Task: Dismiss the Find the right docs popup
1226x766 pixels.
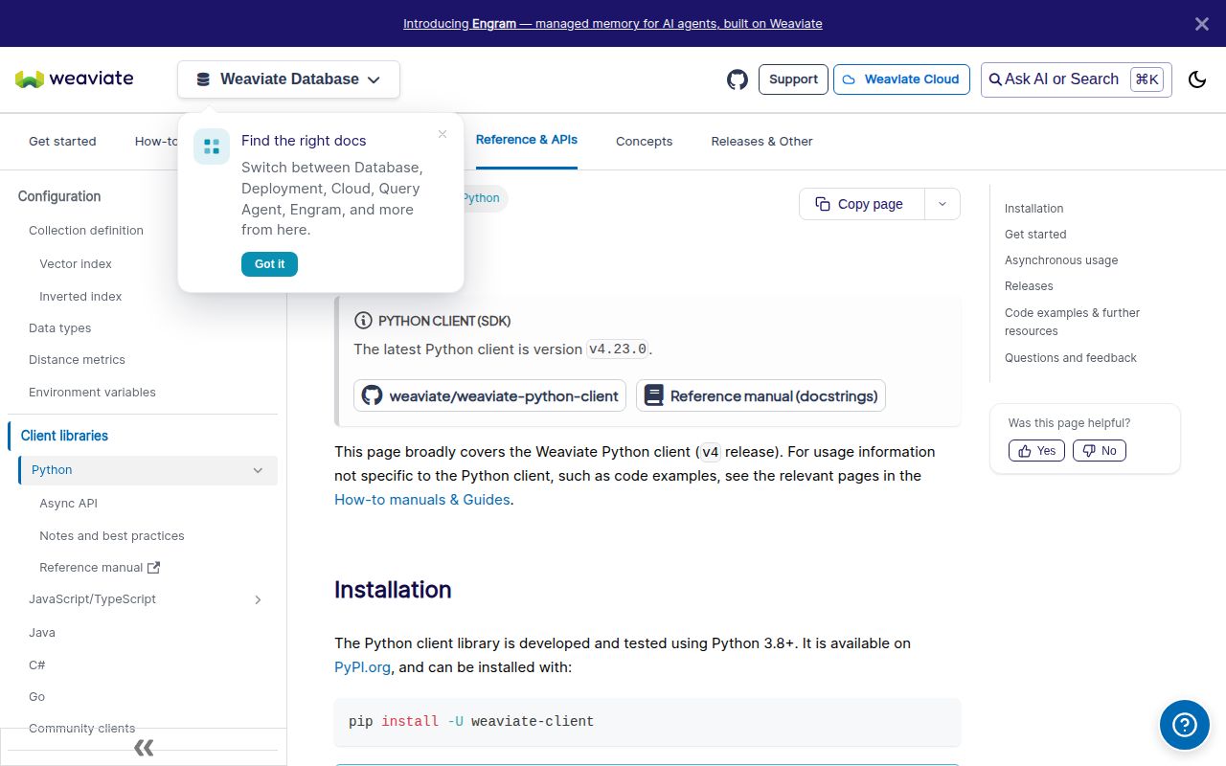Action: (443, 134)
